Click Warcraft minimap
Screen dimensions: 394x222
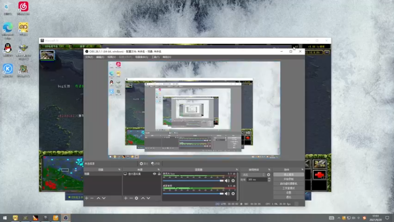pos(63,173)
